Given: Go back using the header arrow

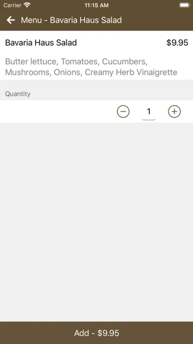Looking at the screenshot, I should coord(11,20).
